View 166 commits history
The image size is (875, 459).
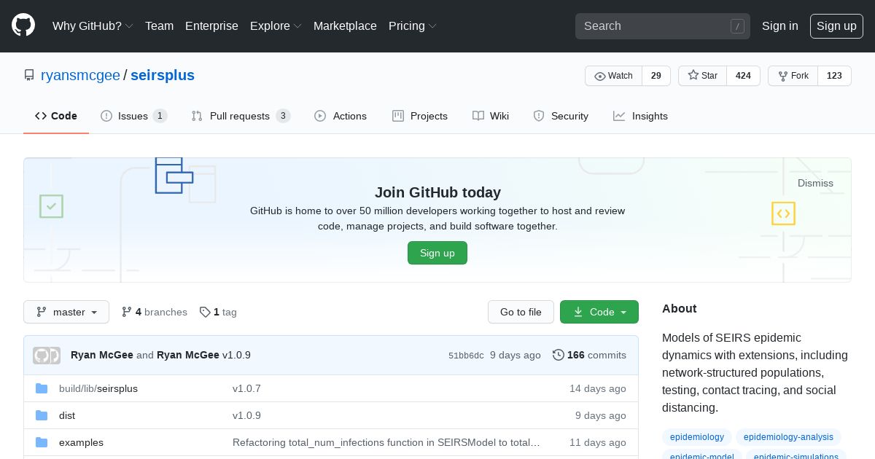click(x=590, y=355)
